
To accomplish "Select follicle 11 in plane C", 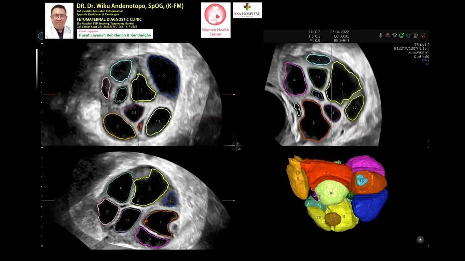I will pos(127,220).
